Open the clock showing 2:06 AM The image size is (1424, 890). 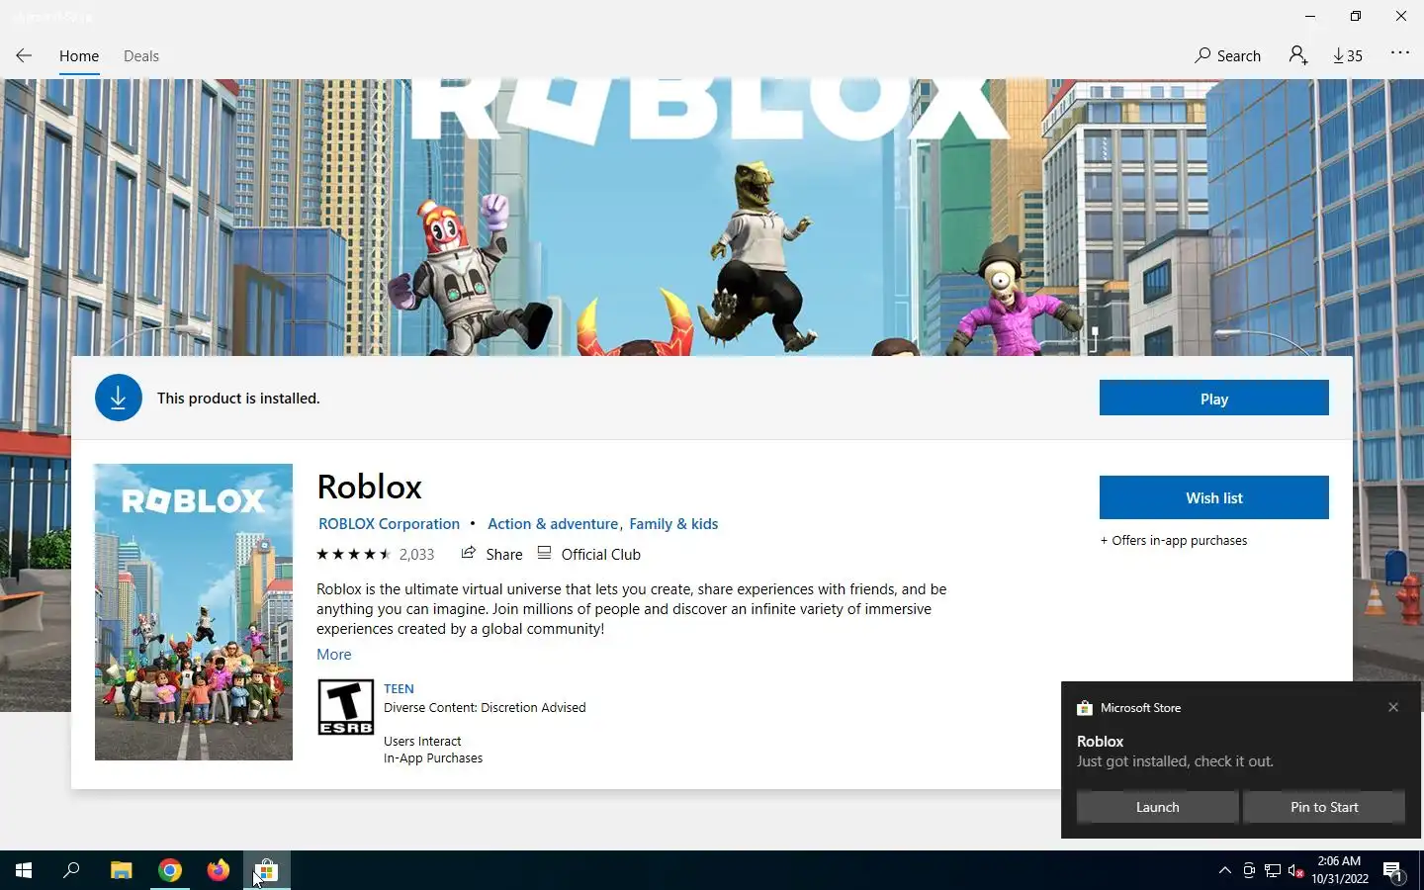[x=1340, y=870]
